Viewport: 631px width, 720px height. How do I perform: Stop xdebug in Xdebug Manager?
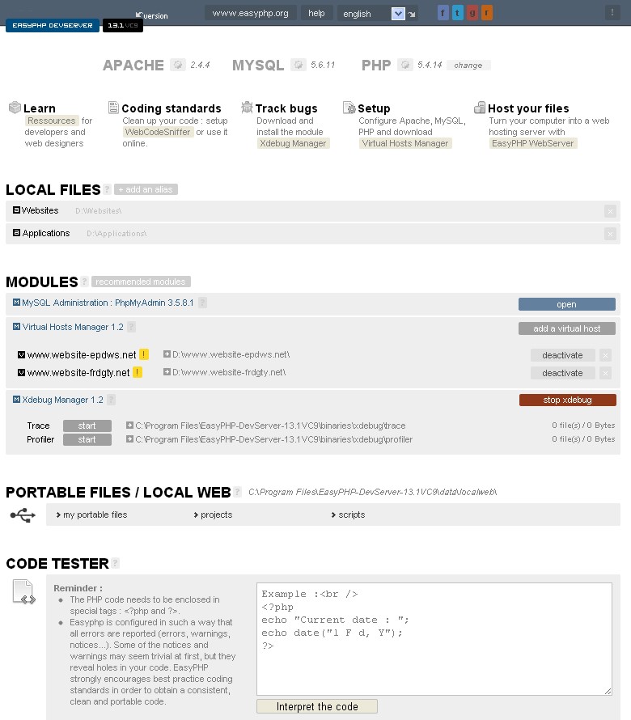[567, 400]
